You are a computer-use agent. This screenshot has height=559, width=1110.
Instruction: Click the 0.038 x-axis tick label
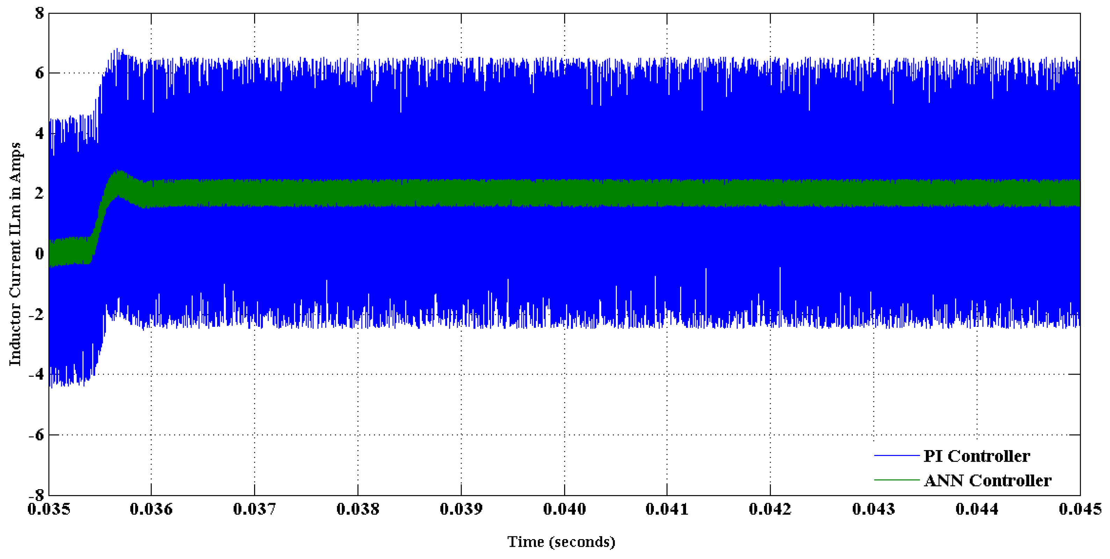pyautogui.click(x=358, y=509)
